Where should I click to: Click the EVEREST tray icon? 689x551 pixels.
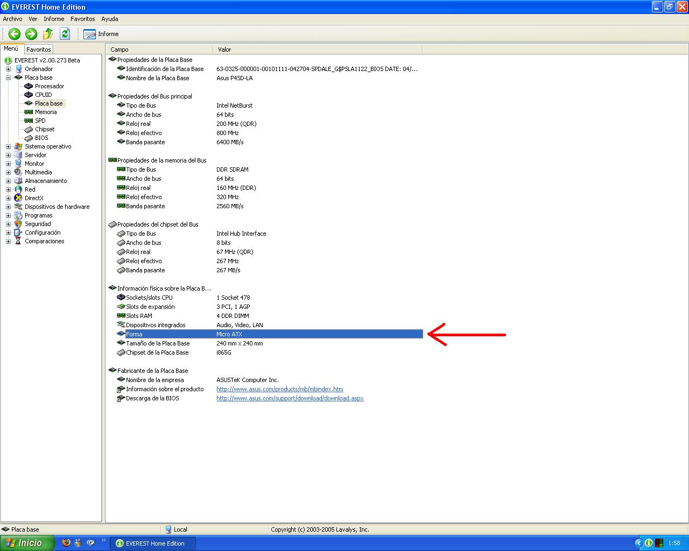pos(649,543)
